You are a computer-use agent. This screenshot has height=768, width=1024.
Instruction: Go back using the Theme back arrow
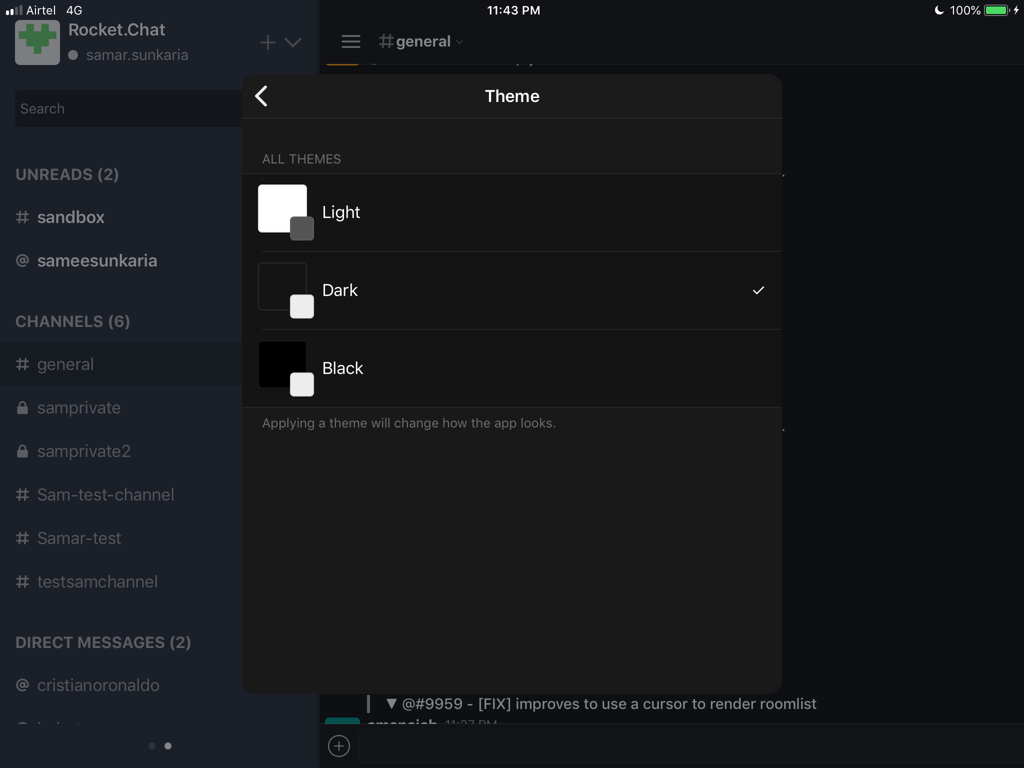pyautogui.click(x=261, y=96)
